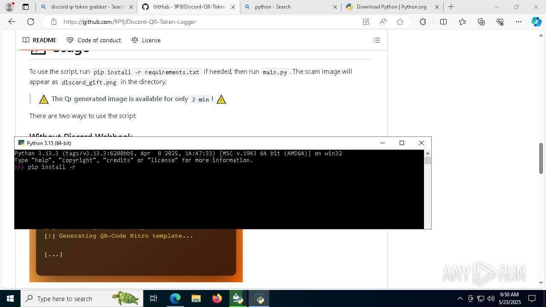Switch to Download Python | Python.org tab
Viewport: 546px width, 307px height.
(x=392, y=7)
